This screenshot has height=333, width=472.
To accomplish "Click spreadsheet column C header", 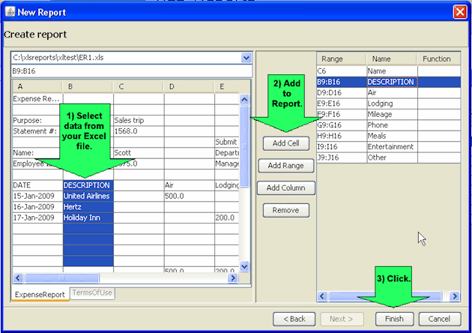I will click(x=139, y=87).
